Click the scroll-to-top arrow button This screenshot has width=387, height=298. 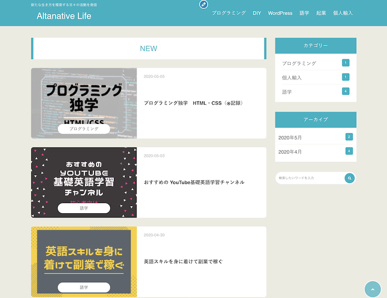click(372, 289)
